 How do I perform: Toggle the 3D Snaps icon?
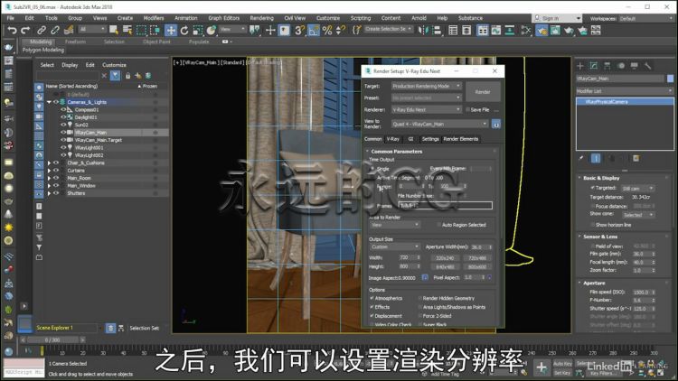coord(299,30)
